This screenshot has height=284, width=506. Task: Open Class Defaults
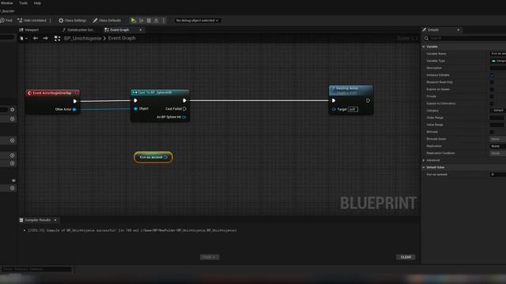point(107,21)
